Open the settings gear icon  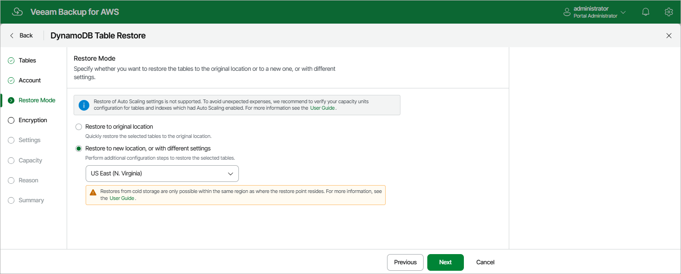click(669, 12)
